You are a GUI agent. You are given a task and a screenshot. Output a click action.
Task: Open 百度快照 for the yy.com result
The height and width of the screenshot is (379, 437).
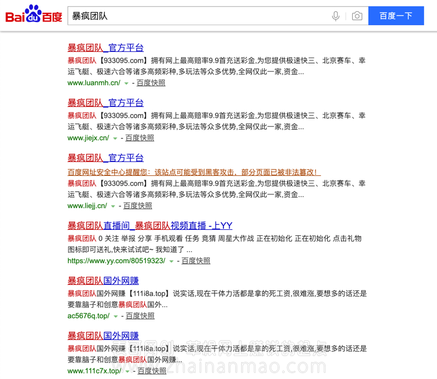coord(196,261)
